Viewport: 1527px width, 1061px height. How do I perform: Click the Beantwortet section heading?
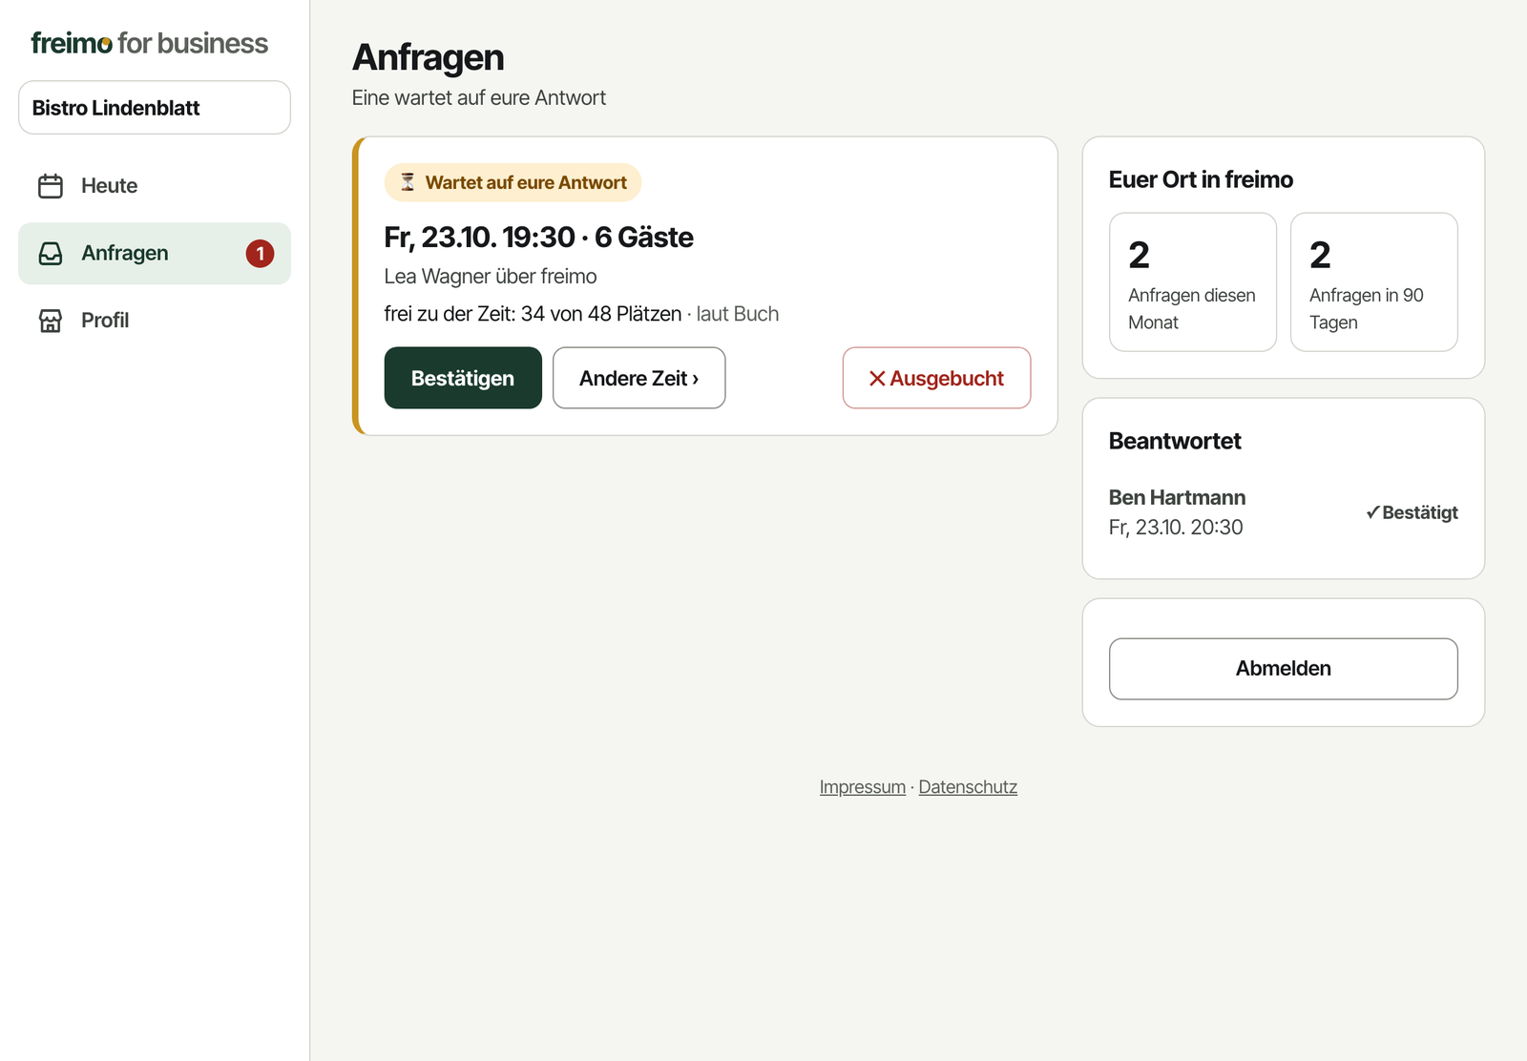(x=1175, y=441)
